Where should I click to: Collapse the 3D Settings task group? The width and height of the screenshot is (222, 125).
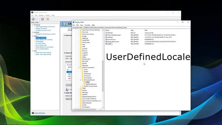pos(32,25)
